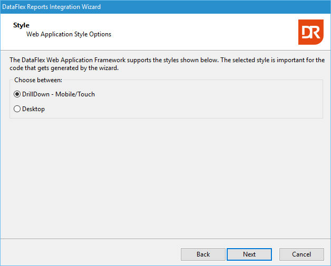Viewport: 331px width, 266px height.
Task: Click the Back button
Action: click(203, 254)
